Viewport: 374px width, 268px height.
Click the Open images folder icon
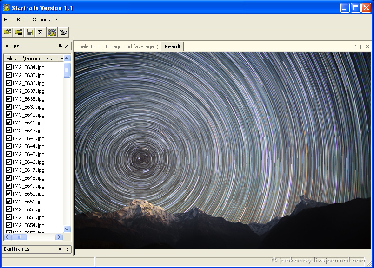pos(7,32)
